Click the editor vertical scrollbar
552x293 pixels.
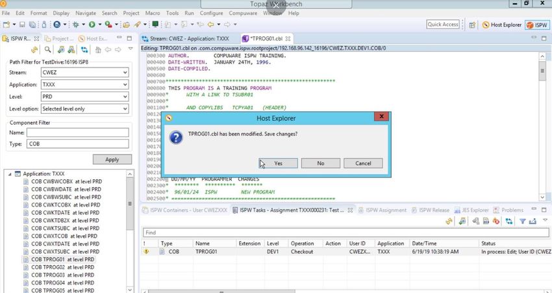pos(542,127)
